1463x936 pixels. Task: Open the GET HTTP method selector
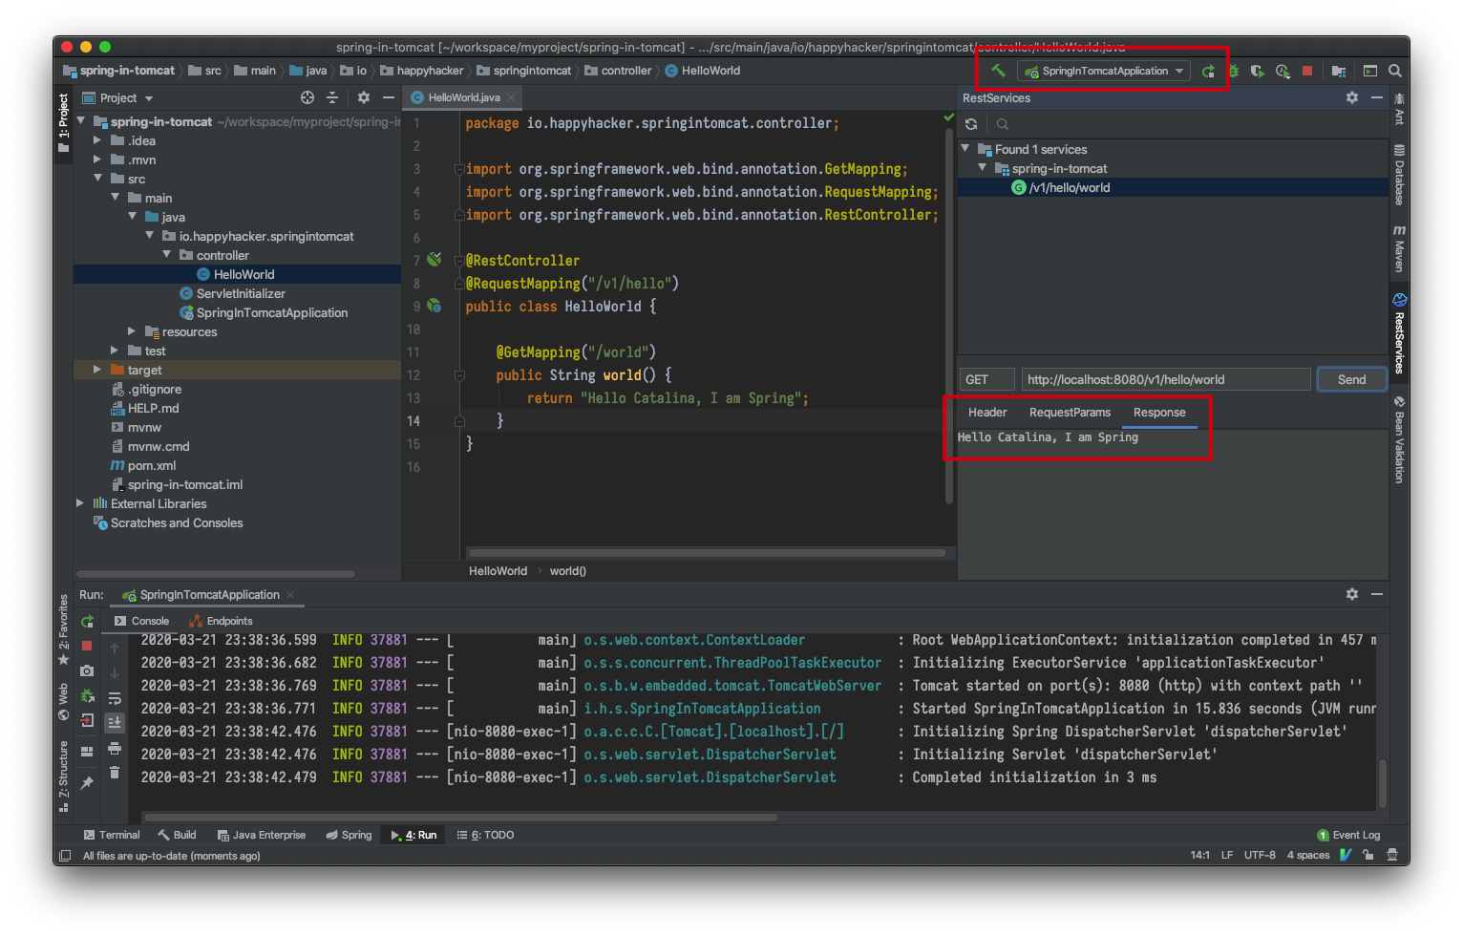tap(986, 379)
